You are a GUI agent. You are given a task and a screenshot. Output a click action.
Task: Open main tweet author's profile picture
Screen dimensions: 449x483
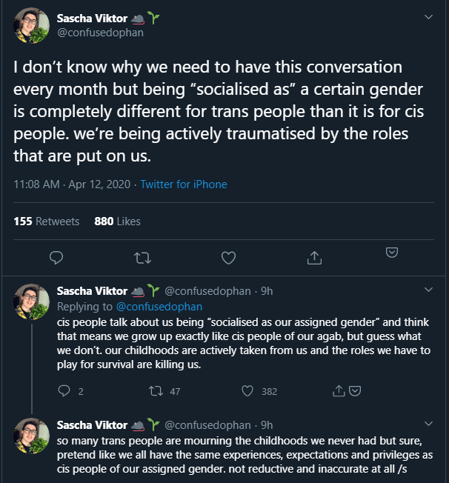coord(31,26)
